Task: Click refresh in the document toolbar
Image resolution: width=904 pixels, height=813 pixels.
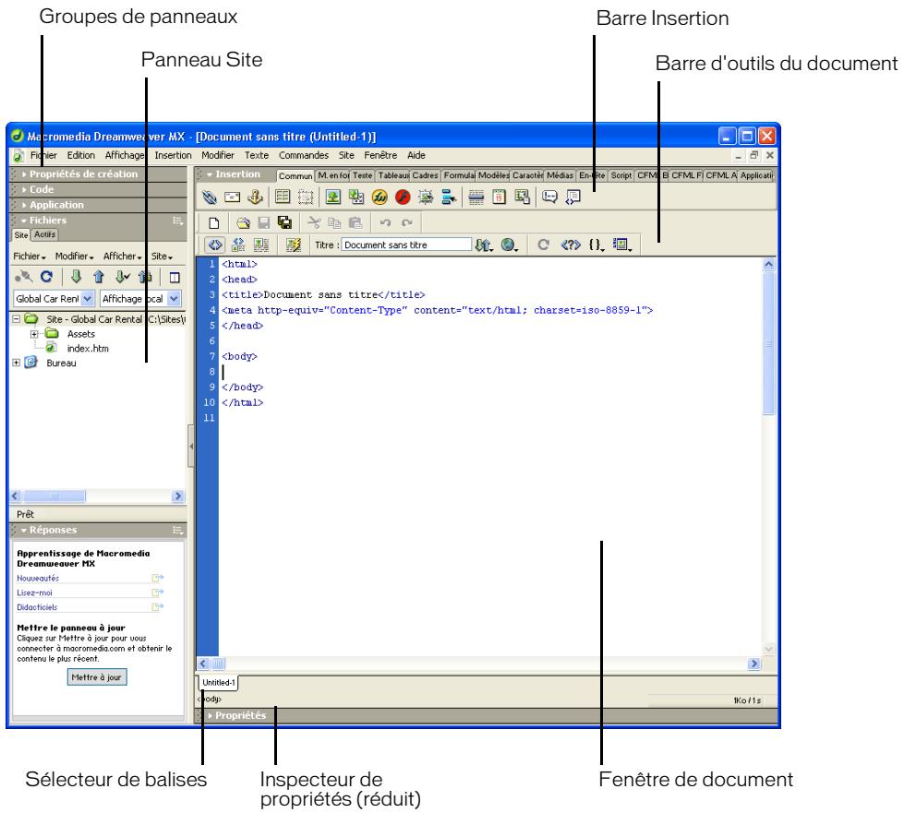Action: (543, 245)
